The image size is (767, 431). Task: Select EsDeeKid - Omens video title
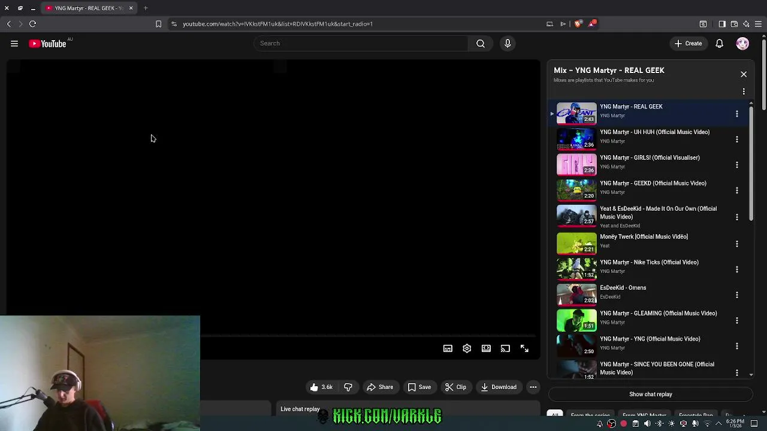(x=623, y=288)
